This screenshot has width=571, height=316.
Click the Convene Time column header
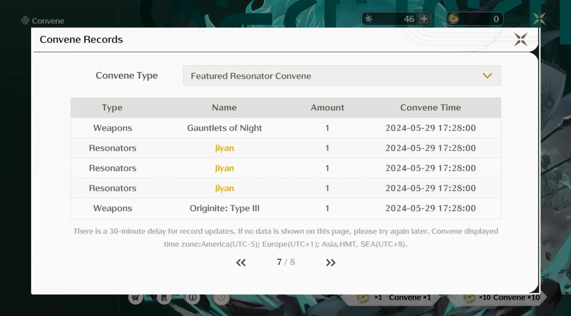tap(431, 108)
